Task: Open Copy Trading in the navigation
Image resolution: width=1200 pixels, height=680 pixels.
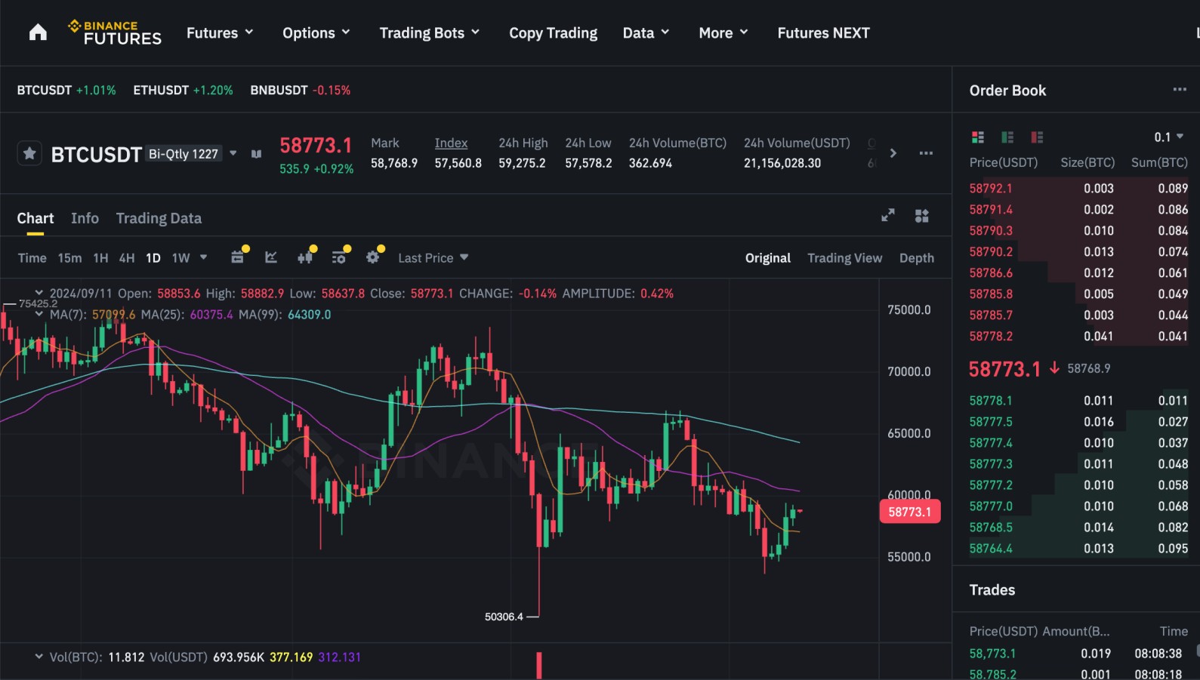Action: tap(553, 32)
